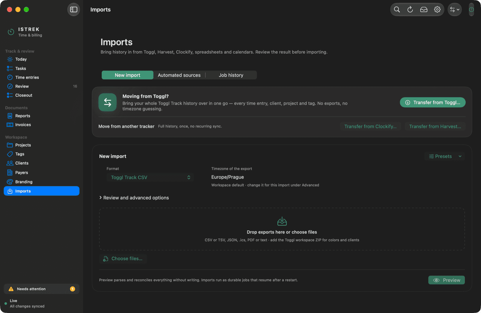
Task: Toggle the sidebar panel icon
Action: click(74, 10)
